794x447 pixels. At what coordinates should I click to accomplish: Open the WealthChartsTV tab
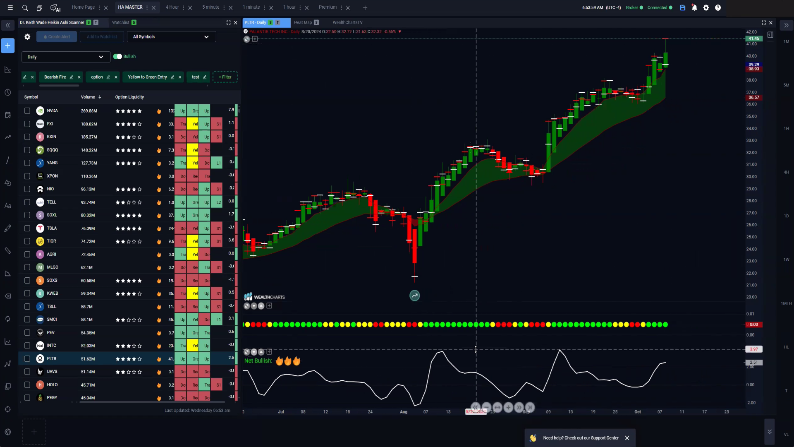(347, 23)
